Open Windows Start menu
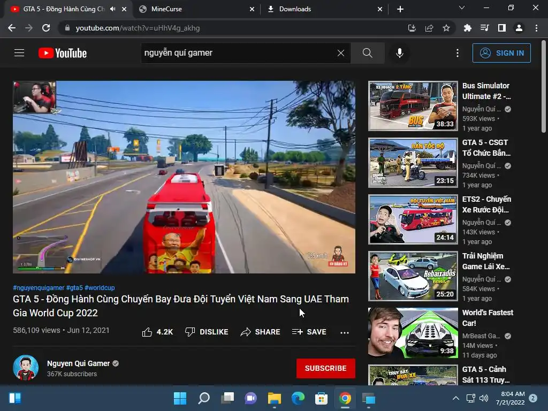Screen dimensions: 548x411 click(x=180, y=398)
